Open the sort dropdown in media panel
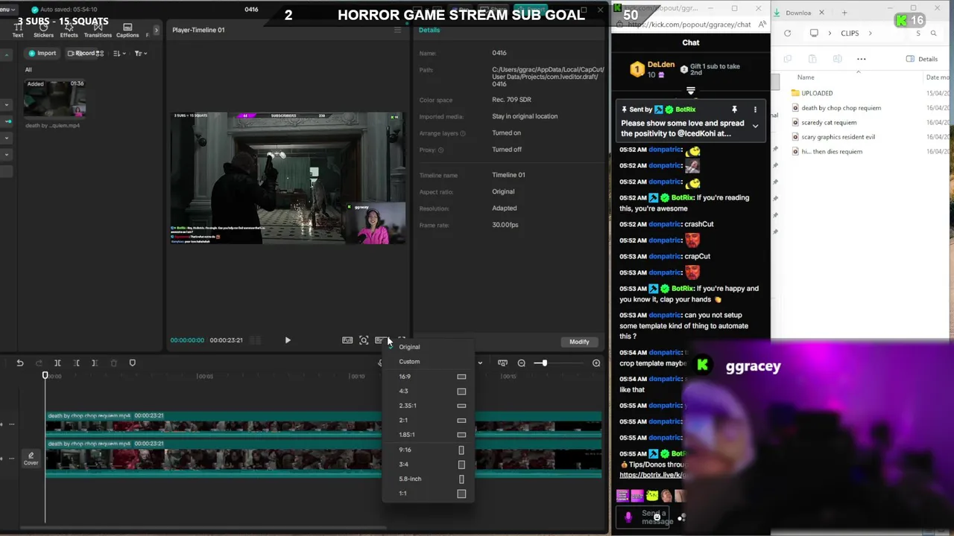The image size is (954, 536). pos(120,53)
